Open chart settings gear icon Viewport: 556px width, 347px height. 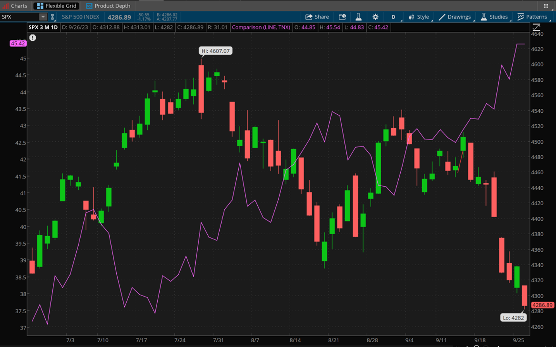[375, 17]
